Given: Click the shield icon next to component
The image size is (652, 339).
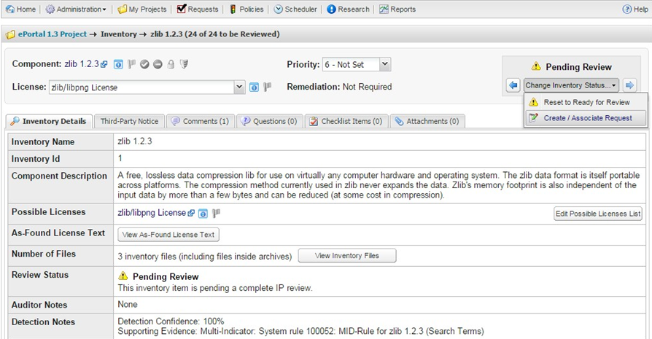Looking at the screenshot, I should click(x=184, y=65).
